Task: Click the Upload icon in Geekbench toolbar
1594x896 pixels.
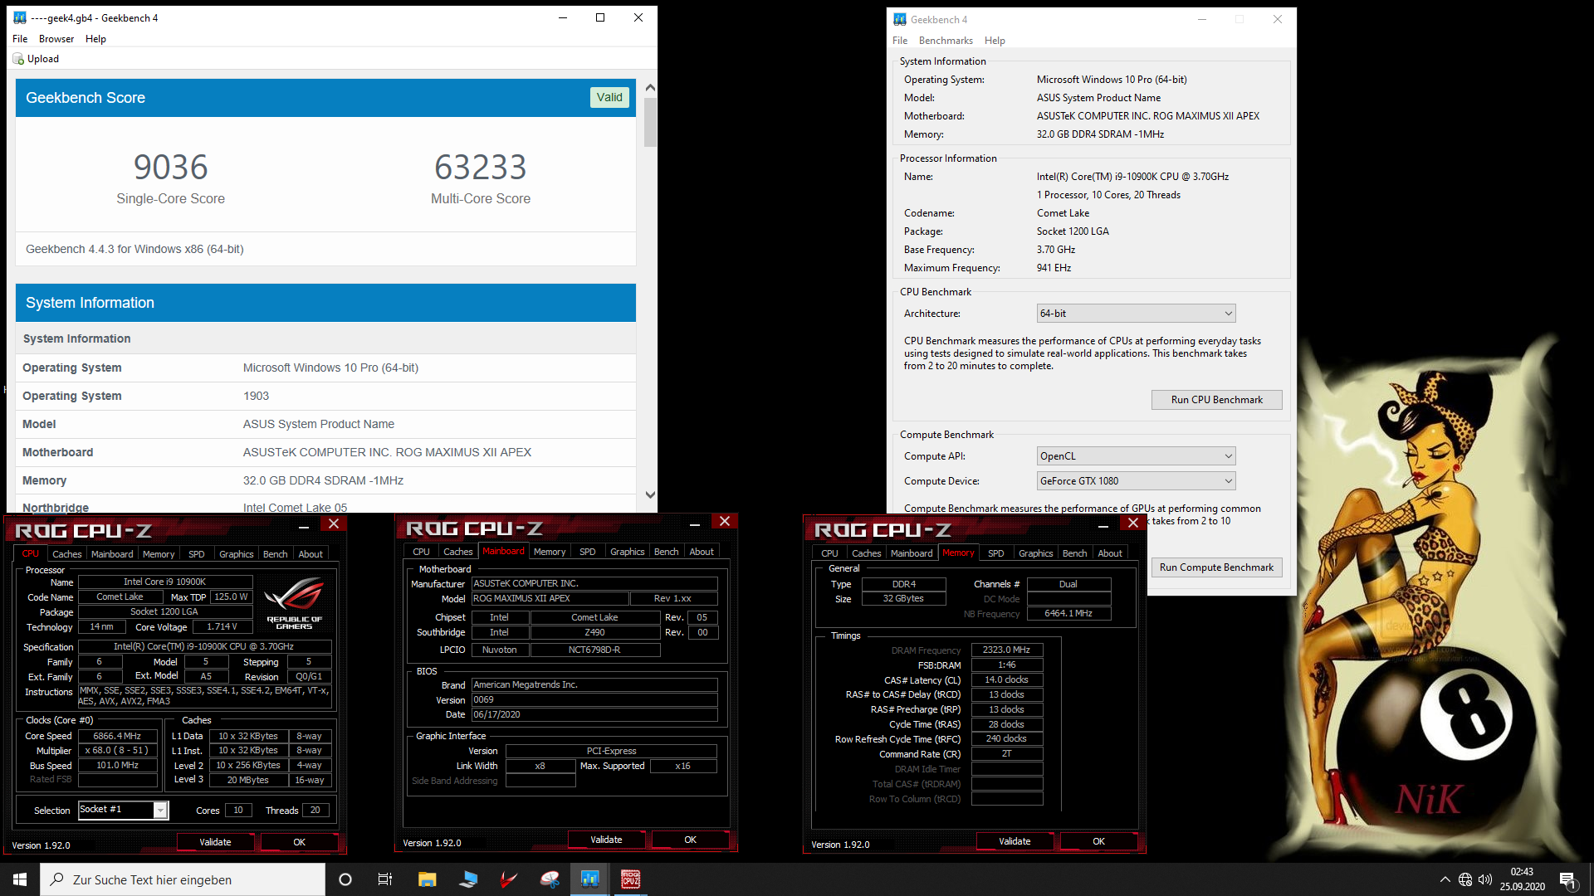Action: tap(18, 59)
